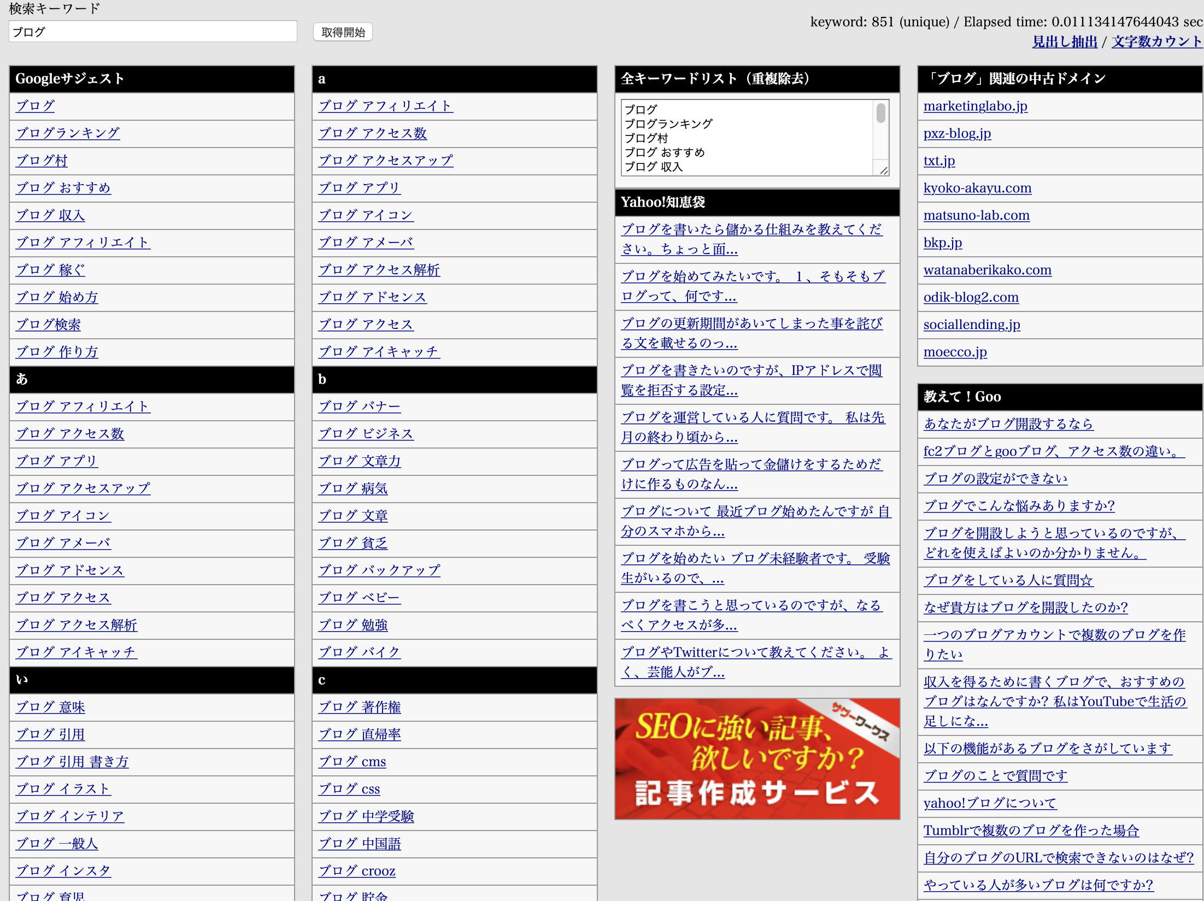Click the ブログ 作り方 link
Screen dimensions: 1204x901
(57, 352)
